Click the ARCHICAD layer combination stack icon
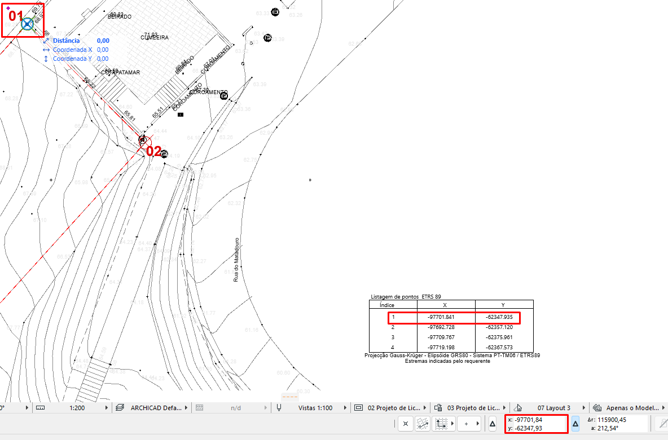Image resolution: width=668 pixels, height=440 pixels. pyautogui.click(x=119, y=407)
